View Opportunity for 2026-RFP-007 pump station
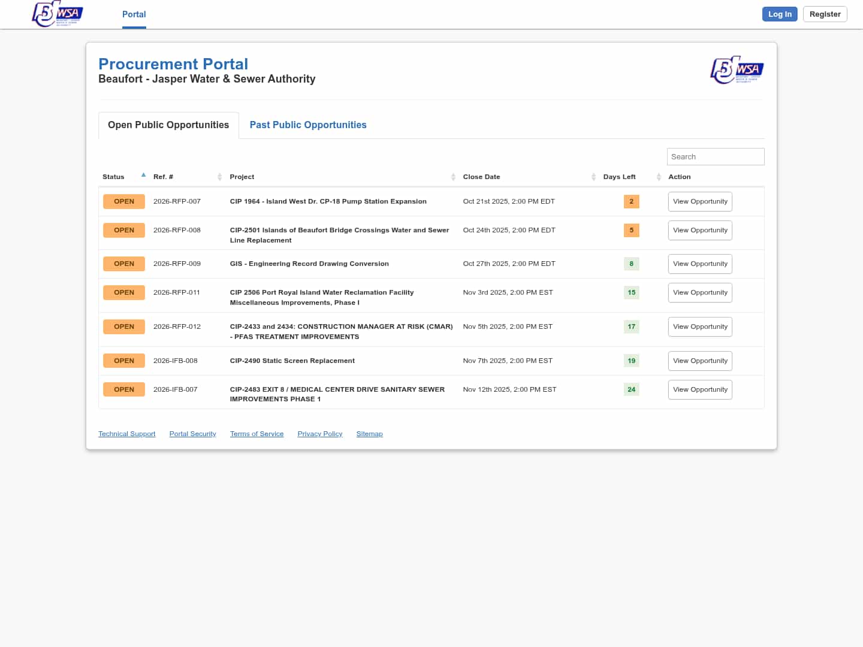863x647 pixels. point(699,202)
